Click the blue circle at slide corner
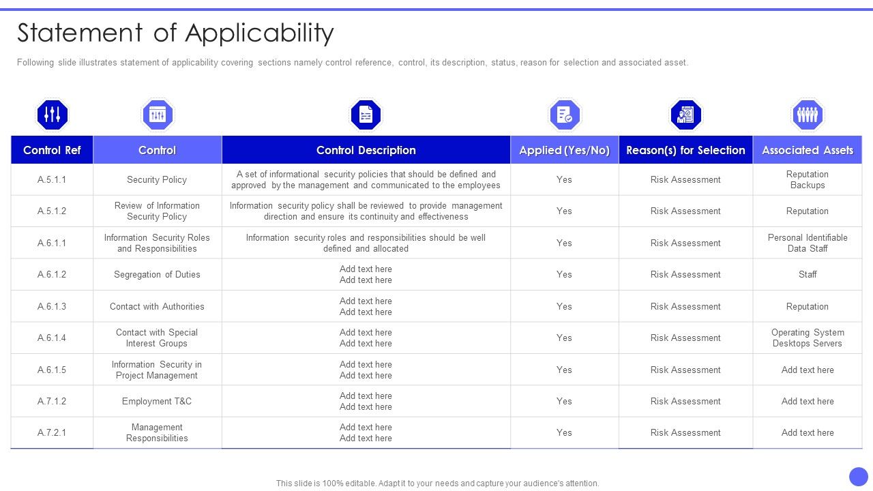The height and width of the screenshot is (491, 873). point(859,476)
